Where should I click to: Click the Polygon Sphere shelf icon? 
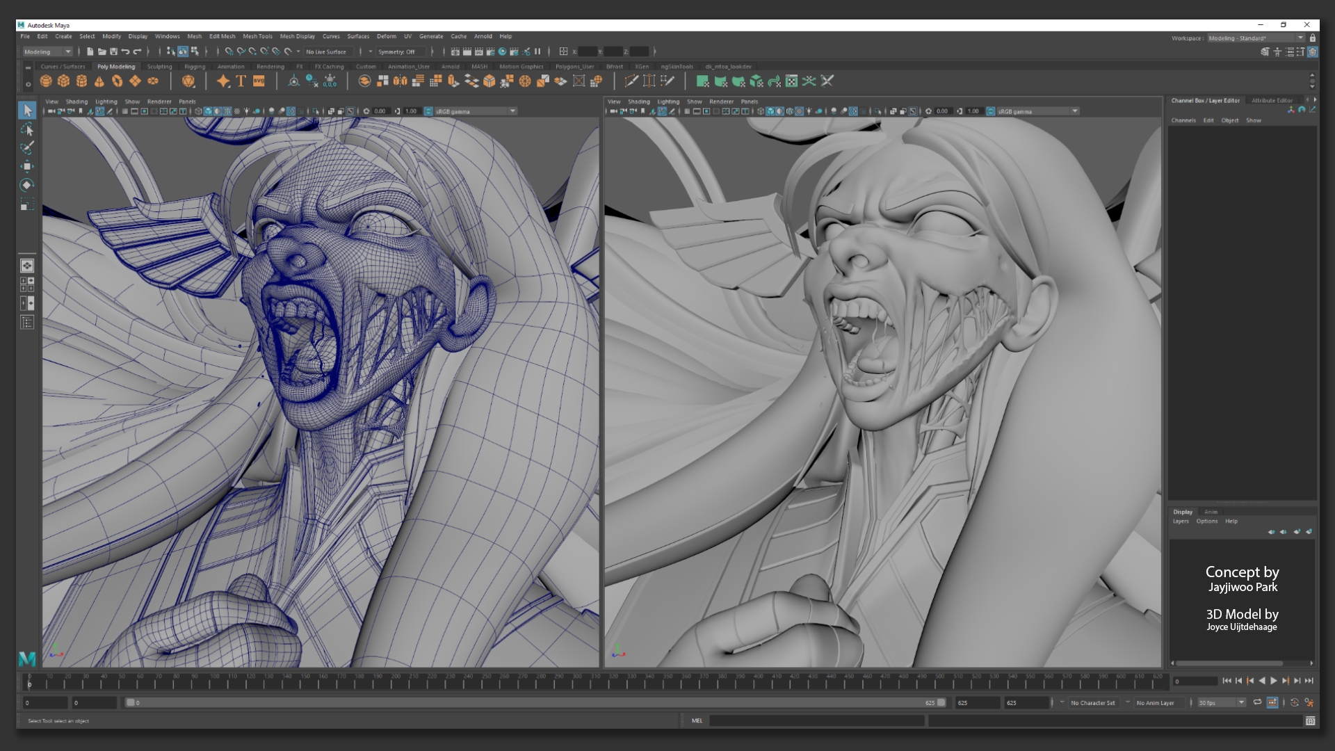point(46,81)
